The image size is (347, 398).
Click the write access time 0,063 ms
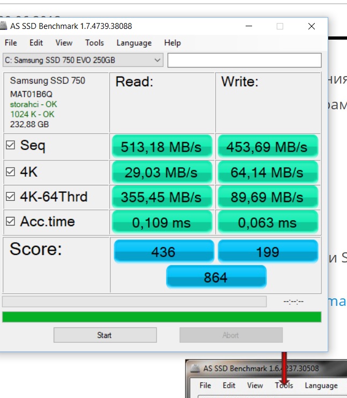(268, 222)
